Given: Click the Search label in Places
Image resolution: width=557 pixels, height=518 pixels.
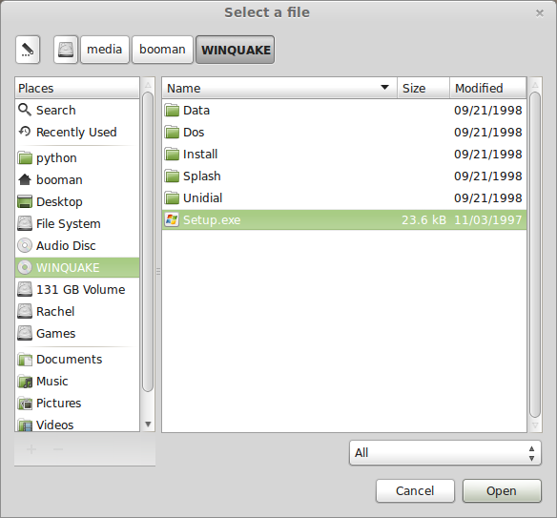Looking at the screenshot, I should pos(55,110).
